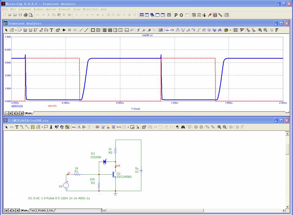Click the schematic horizontal scrollbar track
This screenshot has height=215, width=293.
tap(243, 210)
